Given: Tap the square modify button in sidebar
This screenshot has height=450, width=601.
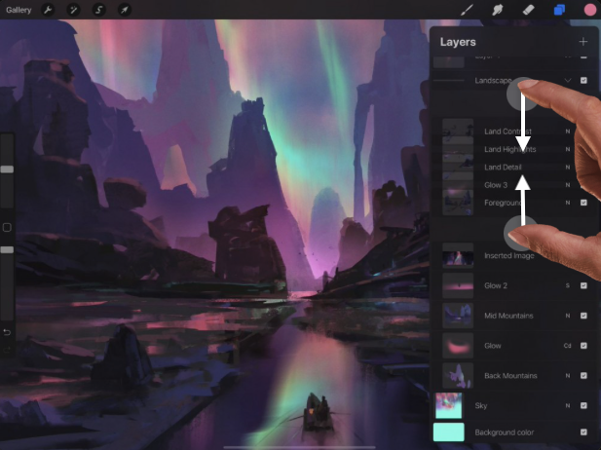Looking at the screenshot, I should coord(7,228).
